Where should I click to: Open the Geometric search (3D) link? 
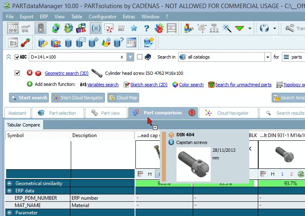[x=67, y=73]
